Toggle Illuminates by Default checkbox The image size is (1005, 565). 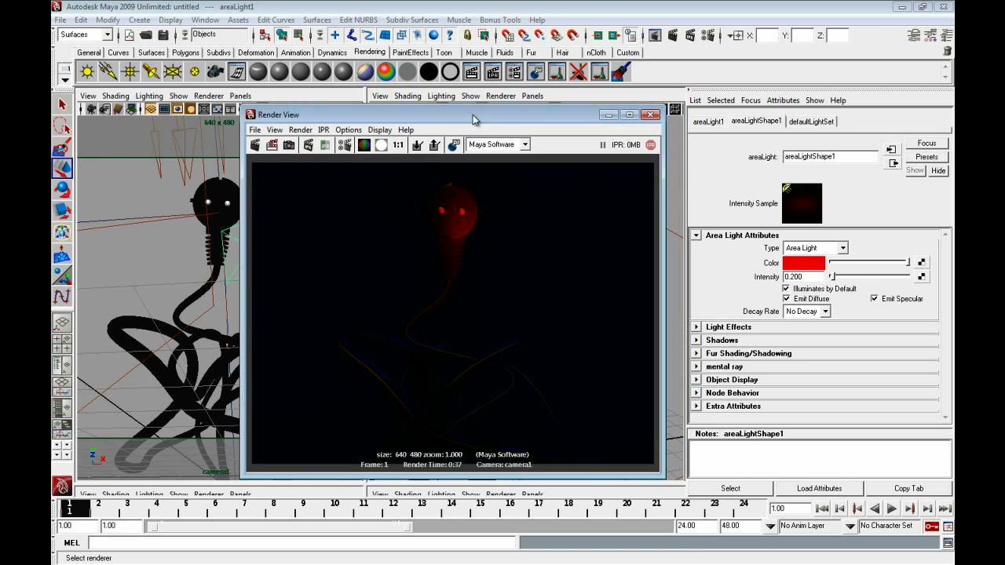point(786,289)
